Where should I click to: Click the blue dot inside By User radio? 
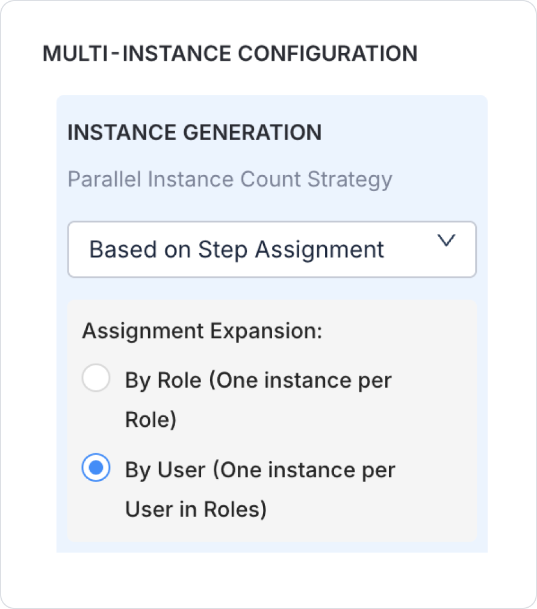click(96, 468)
